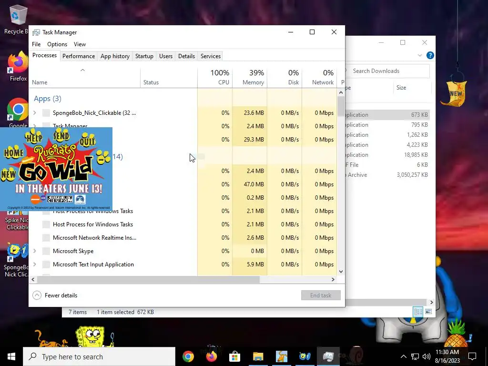This screenshot has height=366, width=488.
Task: Expand the Downloads window ribbon chevron
Action: (419, 55)
